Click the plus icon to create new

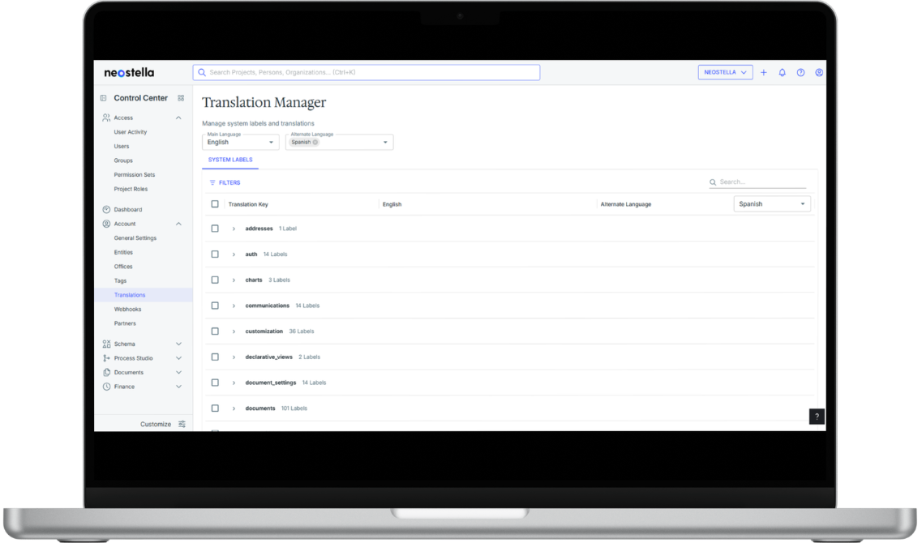pyautogui.click(x=763, y=73)
